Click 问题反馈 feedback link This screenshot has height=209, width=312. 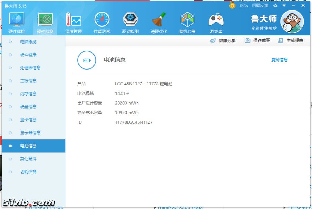point(260,5)
